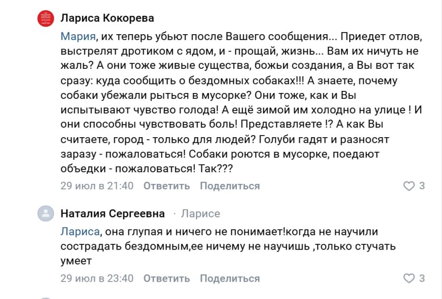Reply to the comment posted at 23:40

(167, 278)
